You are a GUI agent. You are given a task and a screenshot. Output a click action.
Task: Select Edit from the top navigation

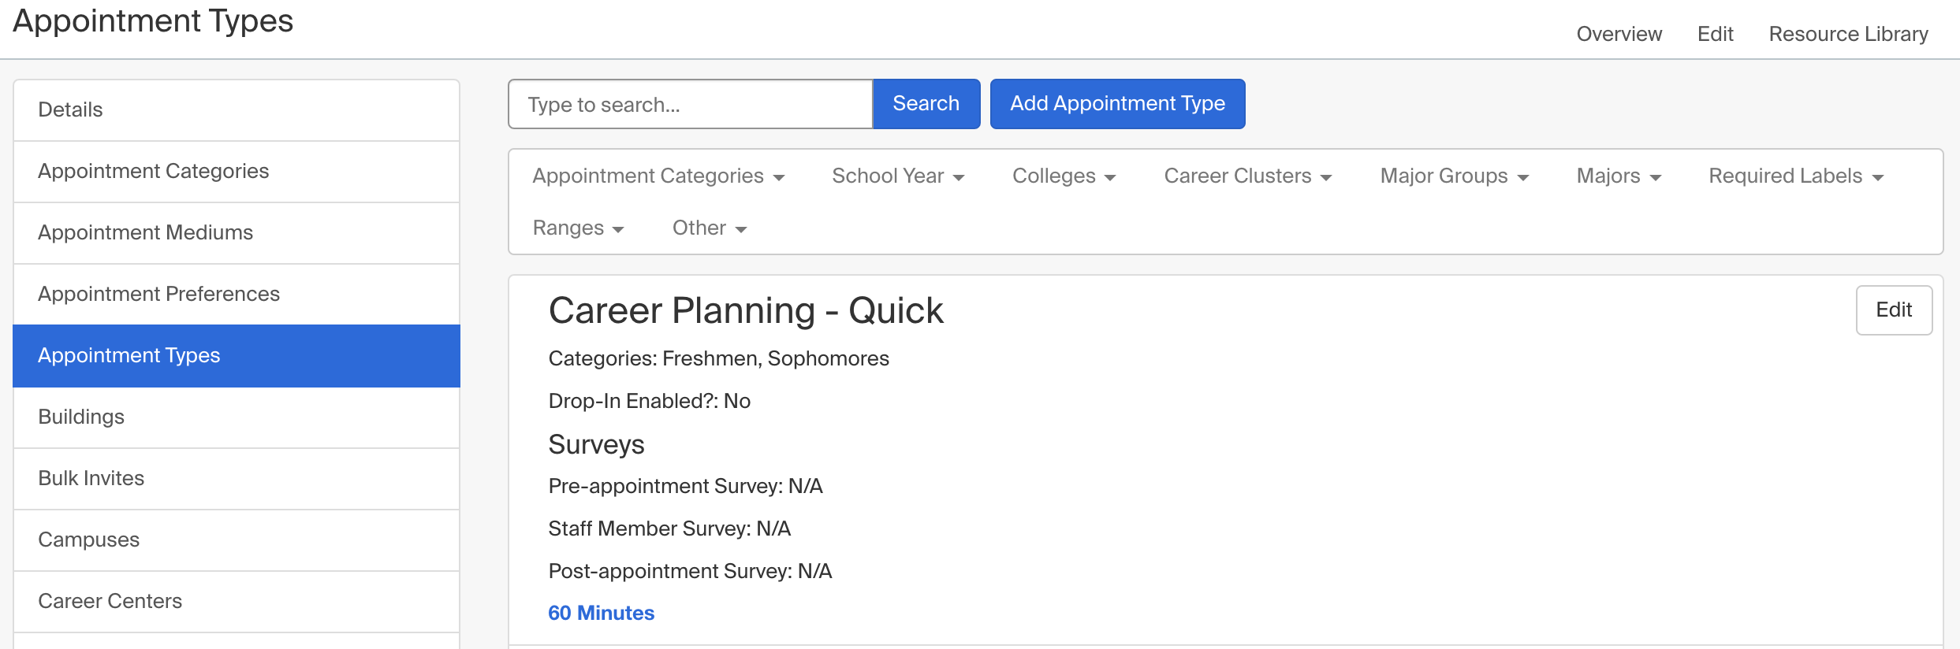[x=1715, y=34]
